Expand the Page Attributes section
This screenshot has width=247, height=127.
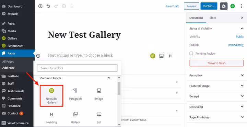216,117
